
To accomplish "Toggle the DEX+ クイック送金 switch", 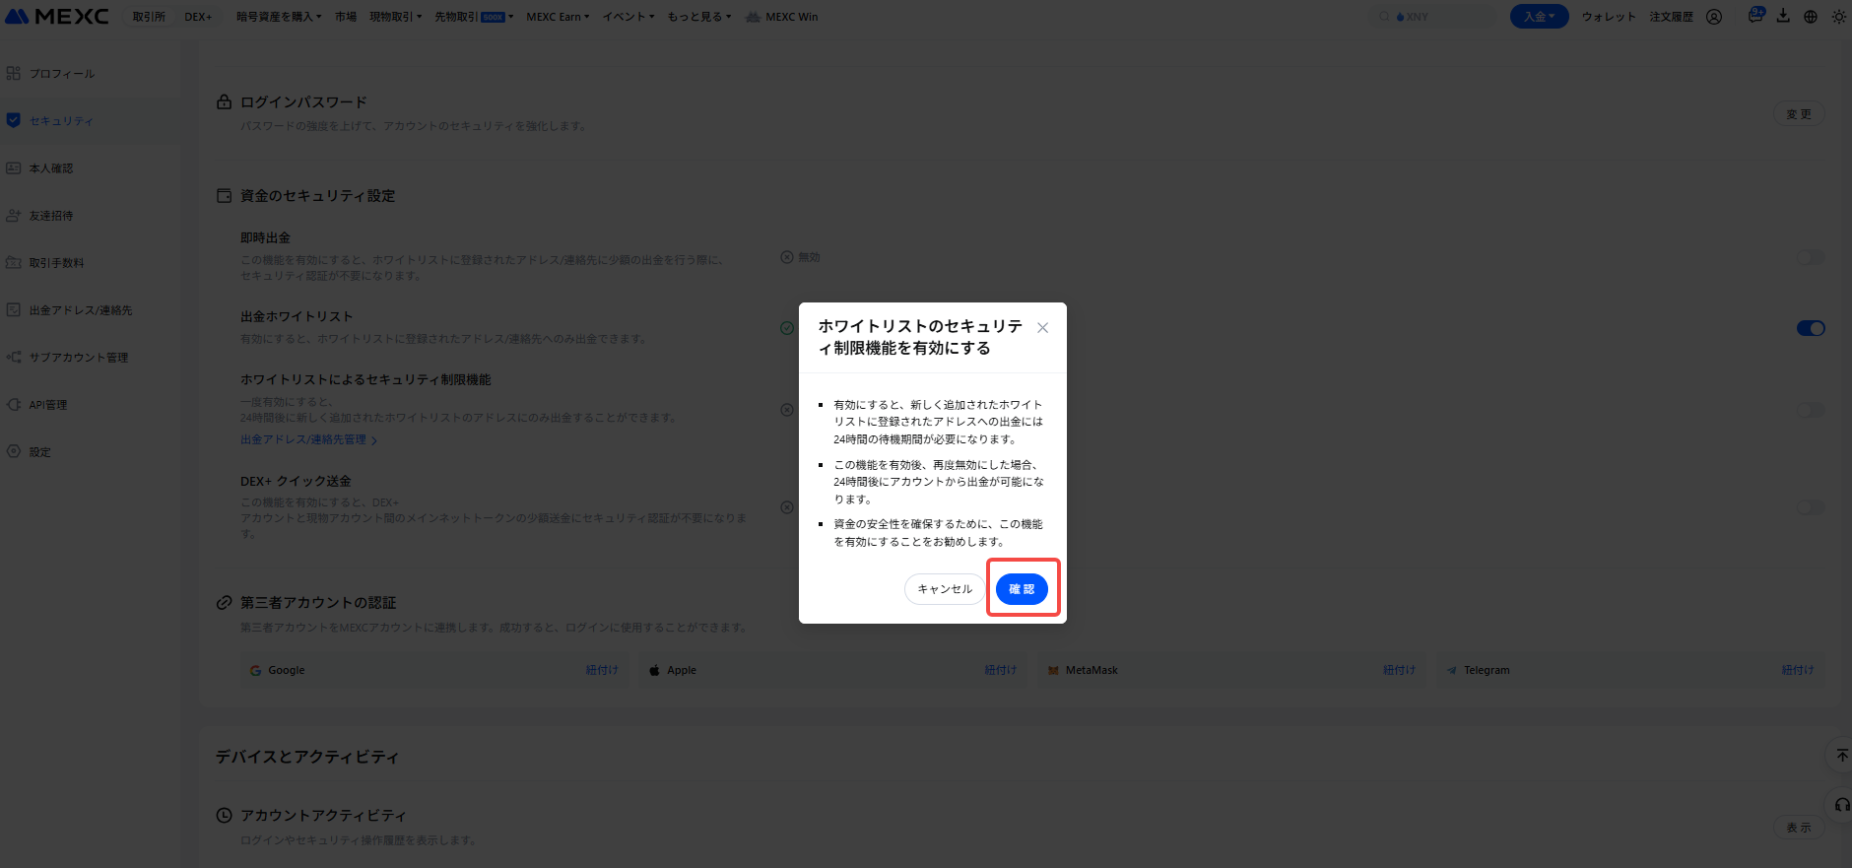I will point(1811,507).
